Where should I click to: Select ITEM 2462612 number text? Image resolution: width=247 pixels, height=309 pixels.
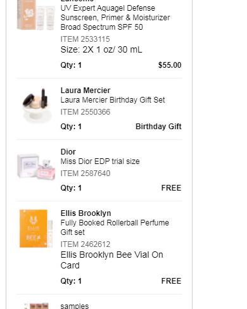pos(85,244)
